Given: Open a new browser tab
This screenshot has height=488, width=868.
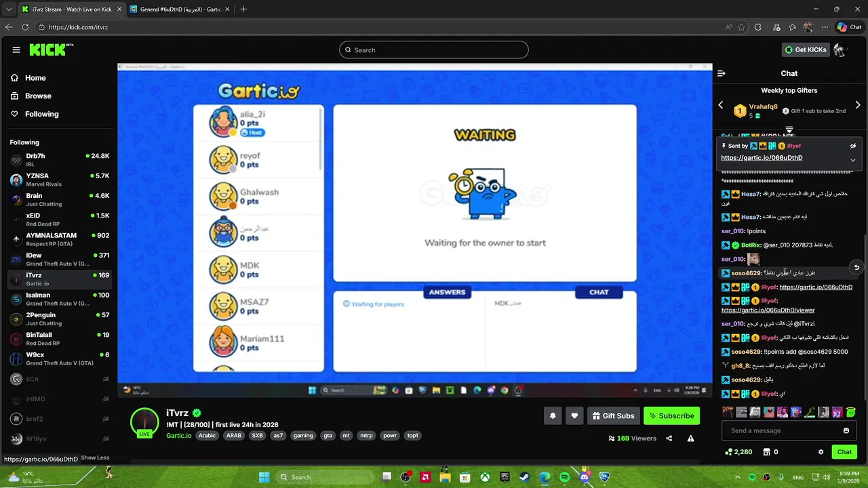Looking at the screenshot, I should pos(243,9).
